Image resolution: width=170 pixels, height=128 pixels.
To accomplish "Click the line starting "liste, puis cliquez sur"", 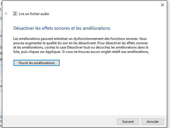I will coord(81,52).
